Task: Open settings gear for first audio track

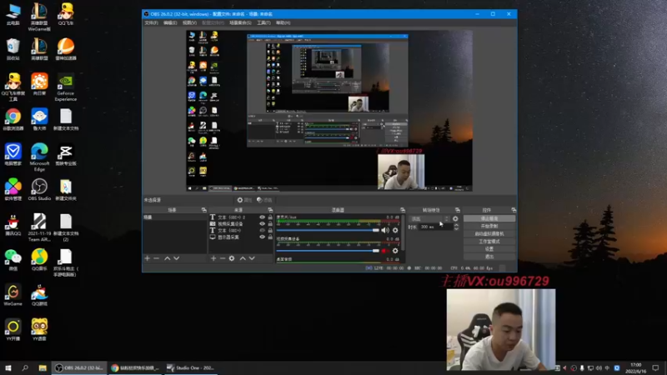Action: [395, 230]
